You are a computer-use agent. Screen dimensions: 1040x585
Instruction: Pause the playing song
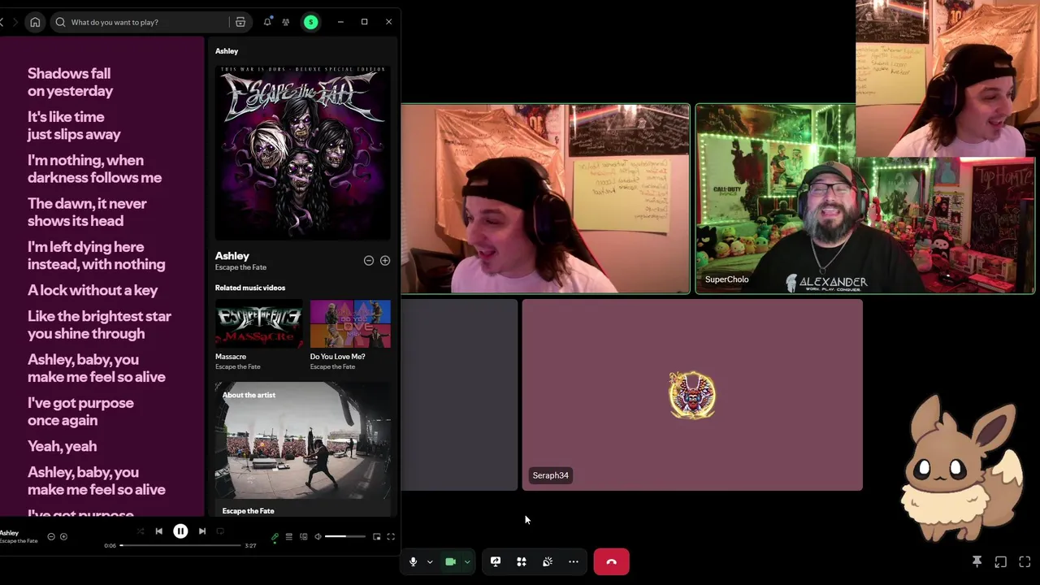click(x=180, y=531)
